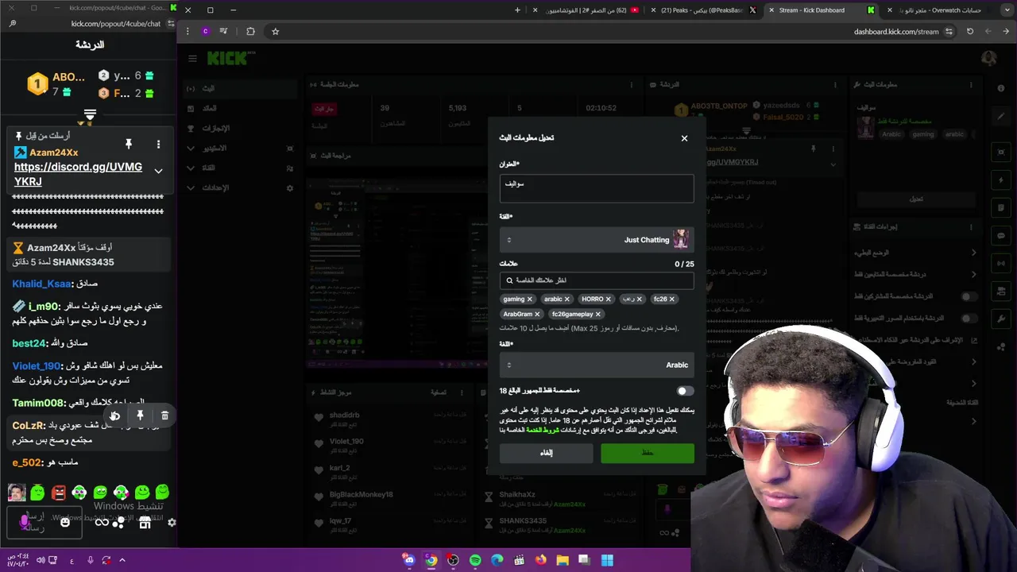Delete the CoLzR chat message
This screenshot has width=1017, height=572.
(164, 415)
